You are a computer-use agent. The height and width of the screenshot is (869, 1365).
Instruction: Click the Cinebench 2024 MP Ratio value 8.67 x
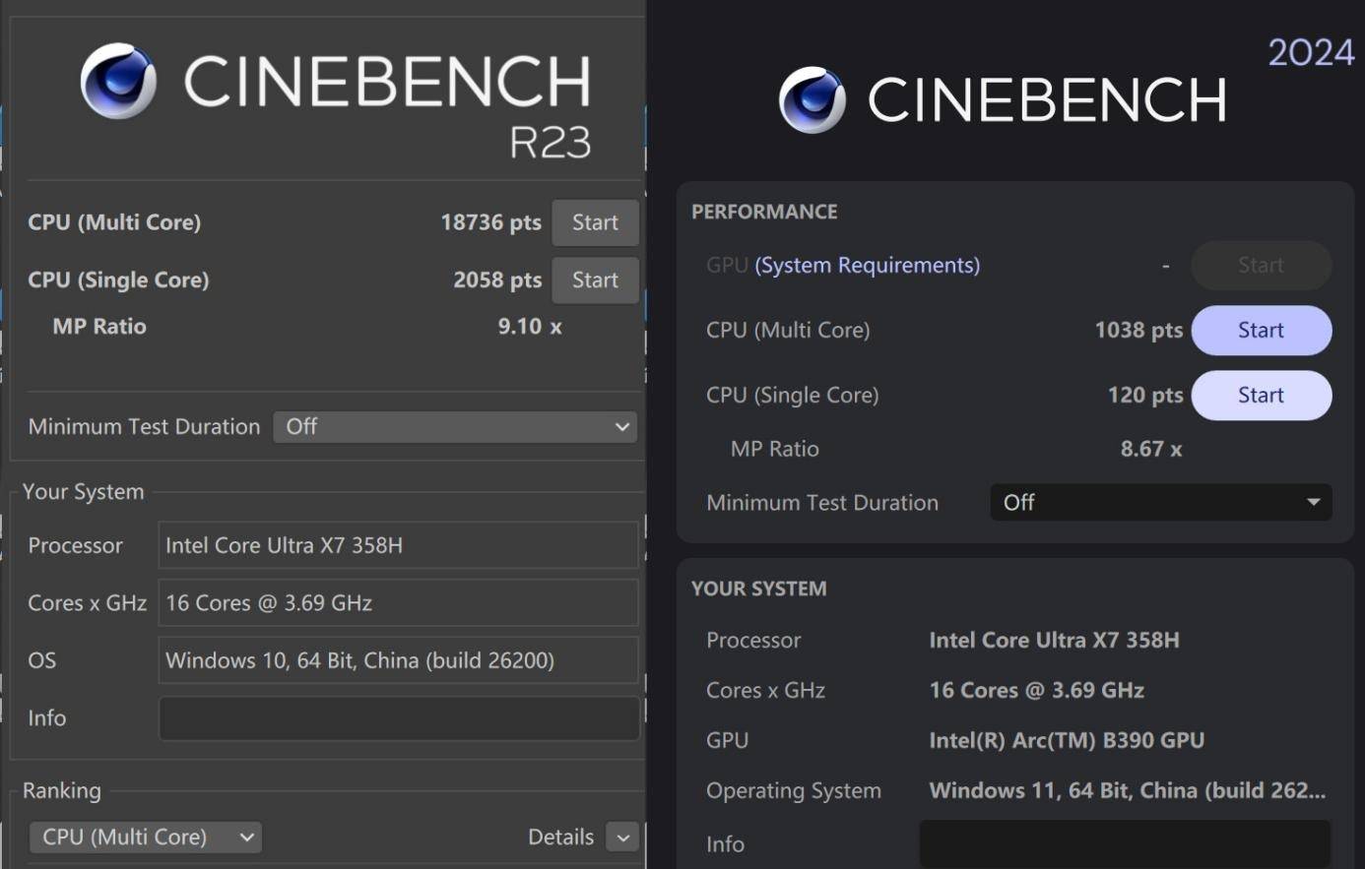pyautogui.click(x=1151, y=449)
